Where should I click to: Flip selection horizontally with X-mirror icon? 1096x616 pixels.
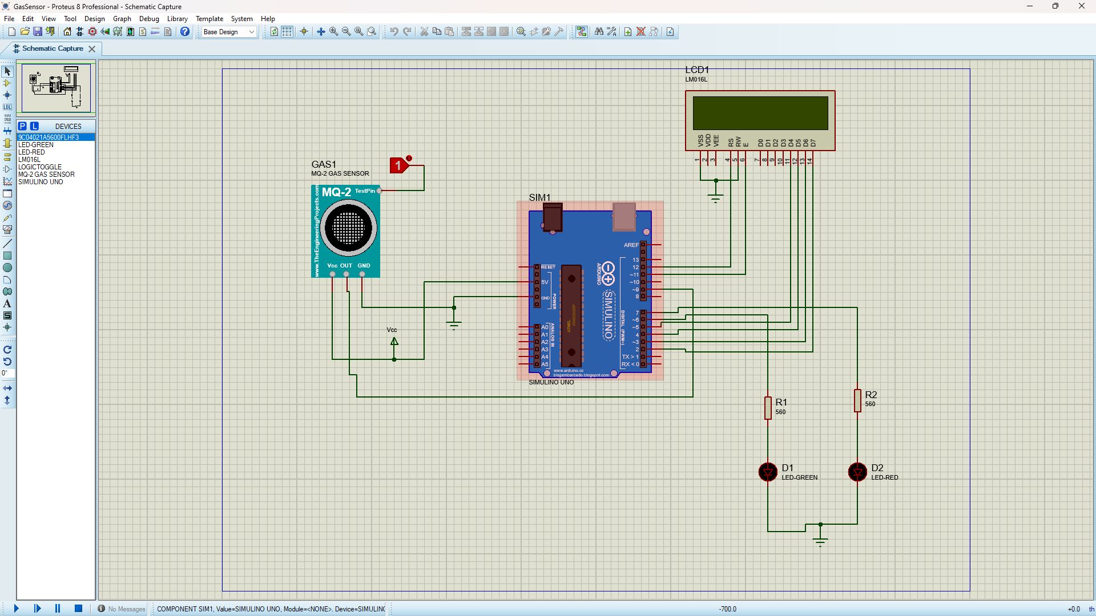point(7,388)
